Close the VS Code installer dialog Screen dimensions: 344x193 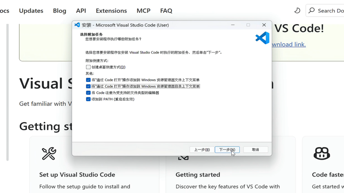pyautogui.click(x=264, y=25)
